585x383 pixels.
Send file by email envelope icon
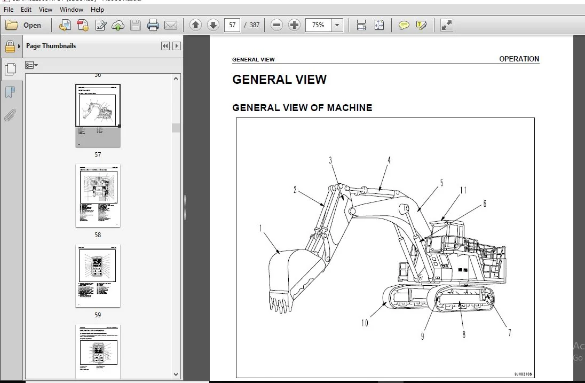(x=171, y=26)
